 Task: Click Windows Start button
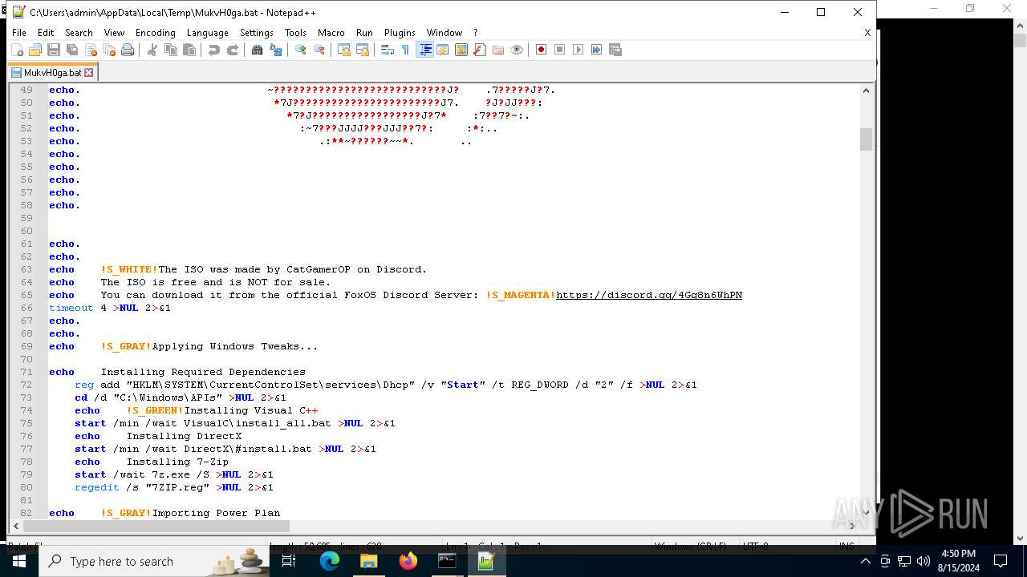coord(19,561)
